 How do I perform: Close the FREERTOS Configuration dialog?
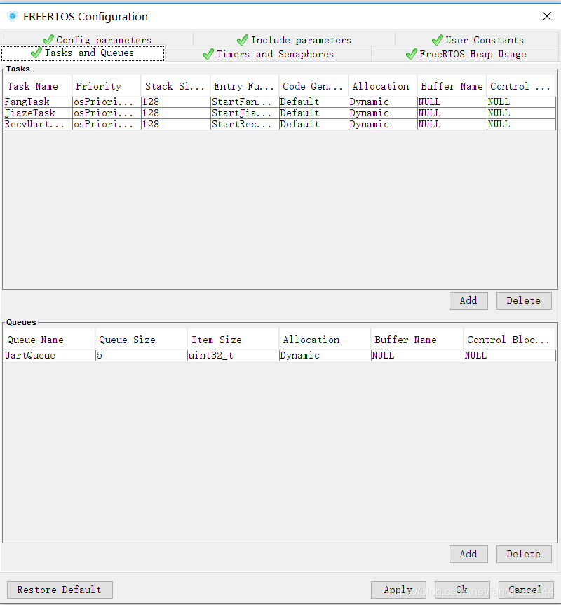coord(547,16)
